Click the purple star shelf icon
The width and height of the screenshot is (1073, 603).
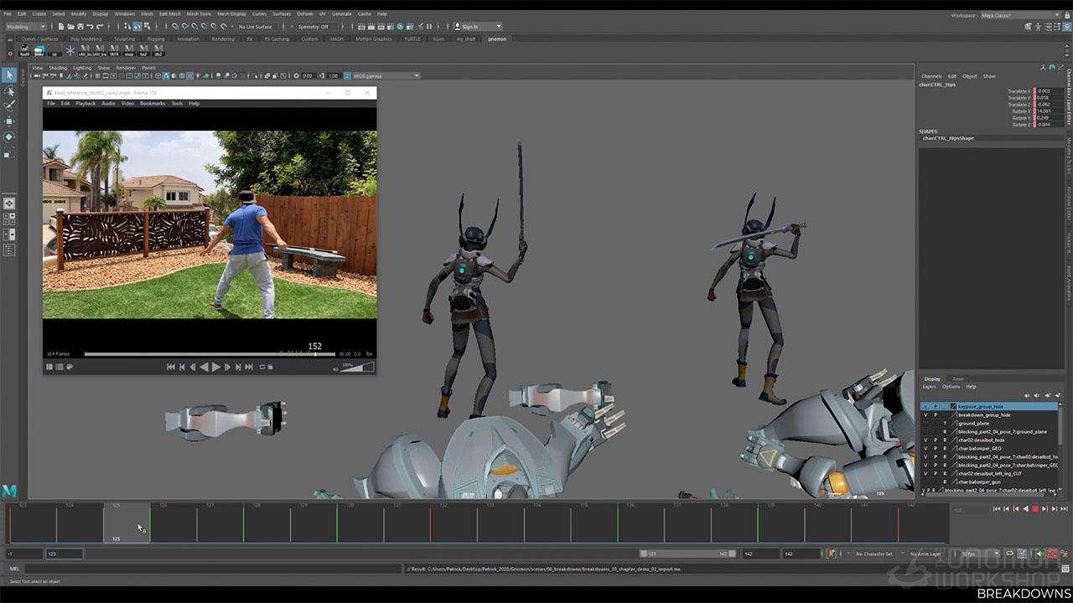[x=70, y=50]
